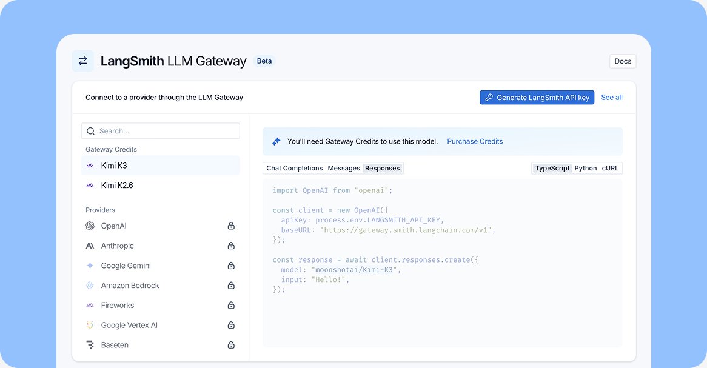Image resolution: width=707 pixels, height=368 pixels.
Task: Choose the Anthropic provider row
Action: point(161,246)
